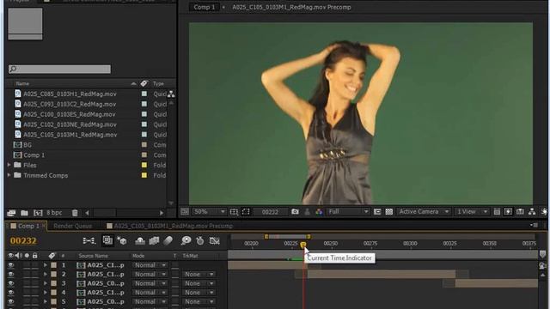Click the Auto-keyframe stopwatch icon

pyautogui.click(x=200, y=240)
